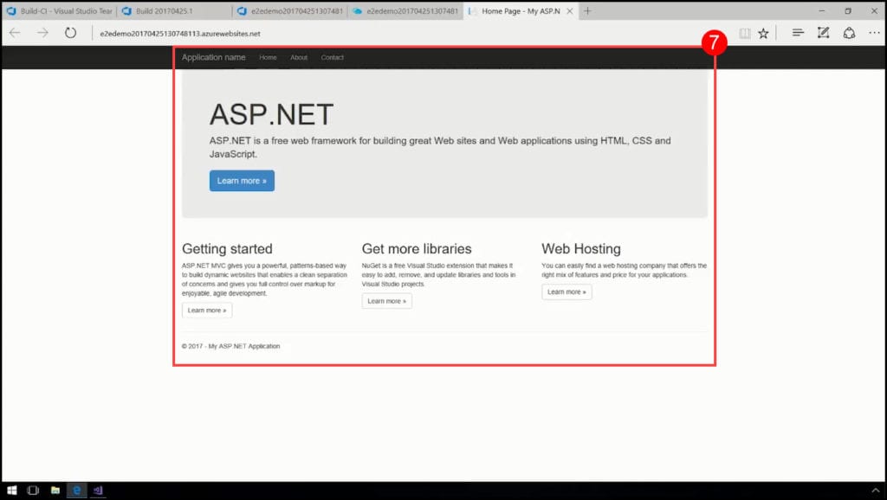
Task: Switch to fourth tab e2edemo with cloud icon
Action: coord(405,10)
